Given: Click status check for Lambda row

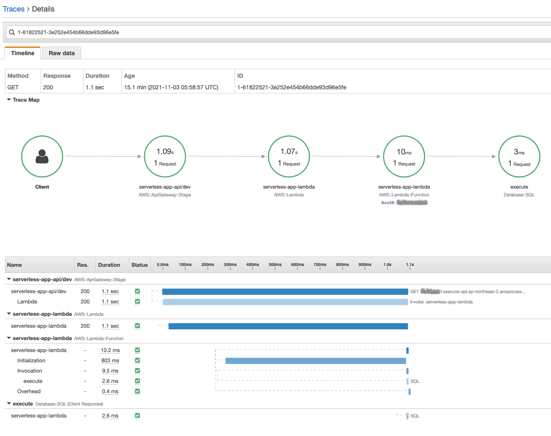Looking at the screenshot, I should pos(138,301).
